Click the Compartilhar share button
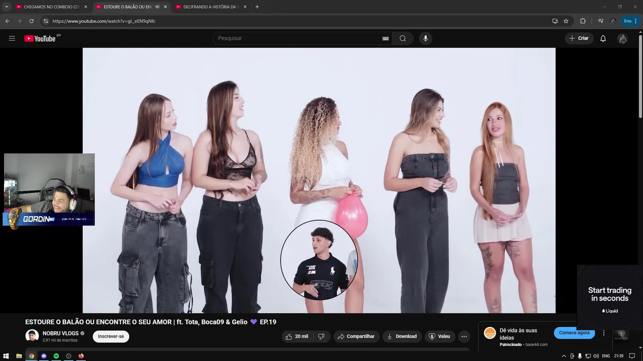Screen dimensions: 643x361 [x=356, y=336]
